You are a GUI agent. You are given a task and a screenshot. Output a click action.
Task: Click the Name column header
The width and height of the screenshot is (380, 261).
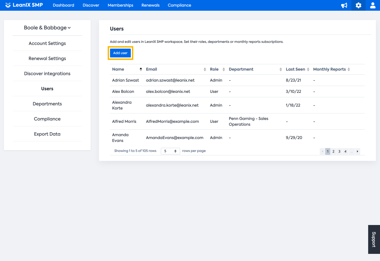tap(118, 69)
